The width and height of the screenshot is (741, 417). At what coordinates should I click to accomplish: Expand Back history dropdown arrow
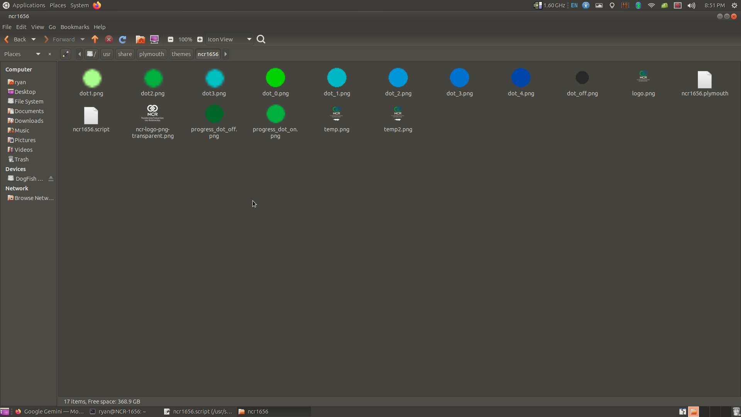point(34,39)
